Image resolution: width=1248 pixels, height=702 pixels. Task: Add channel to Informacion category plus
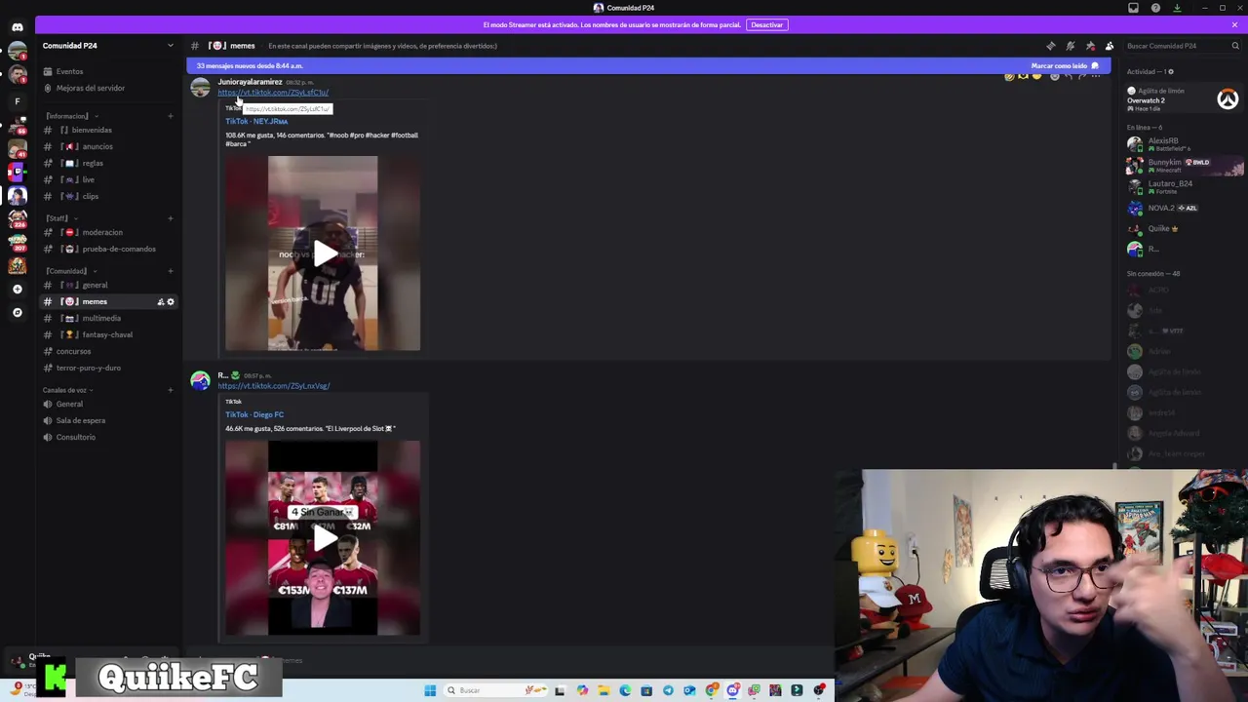[x=170, y=116]
